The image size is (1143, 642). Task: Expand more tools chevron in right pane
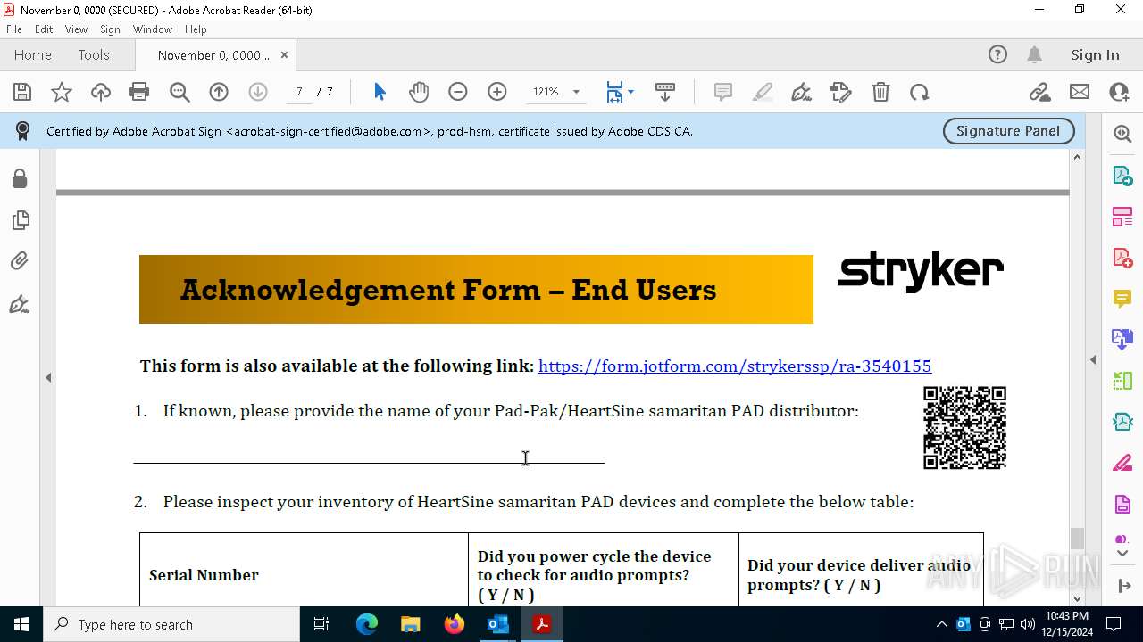(1122, 553)
